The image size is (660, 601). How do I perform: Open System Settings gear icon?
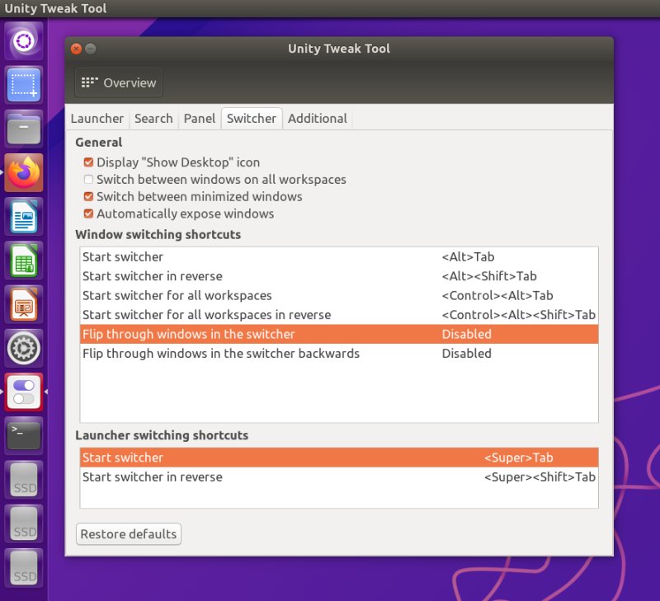coord(24,349)
